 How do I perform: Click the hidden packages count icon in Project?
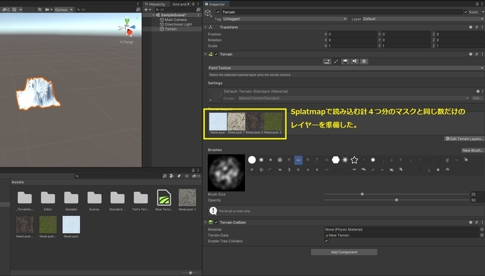point(196,176)
